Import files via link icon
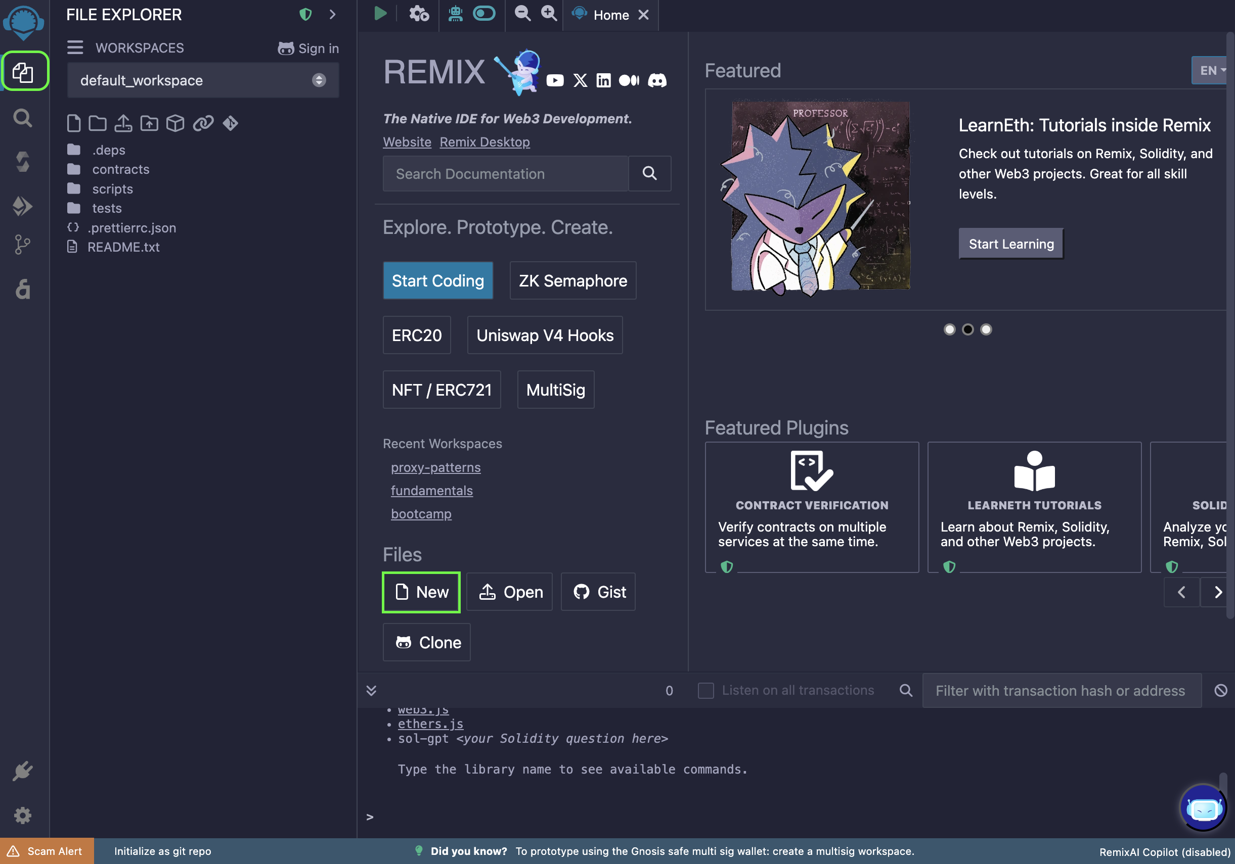This screenshot has height=864, width=1235. coord(203,123)
